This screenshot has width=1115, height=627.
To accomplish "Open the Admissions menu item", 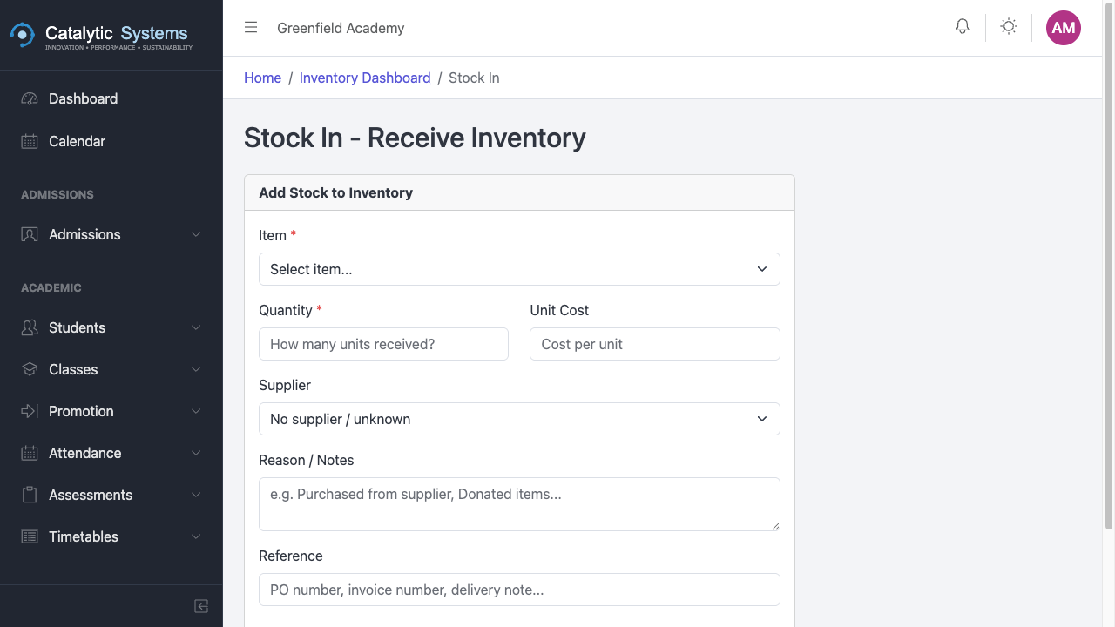I will coord(111,234).
